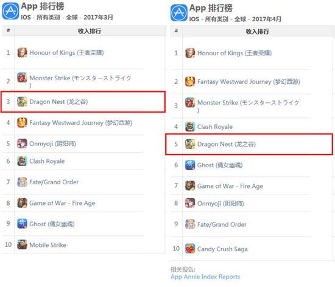Open Fantasy Westward Journey link in April list

click(249, 81)
